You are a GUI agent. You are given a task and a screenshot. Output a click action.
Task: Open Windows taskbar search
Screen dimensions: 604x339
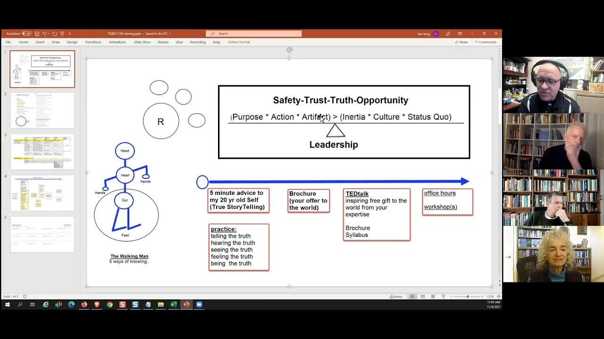(x=20, y=305)
